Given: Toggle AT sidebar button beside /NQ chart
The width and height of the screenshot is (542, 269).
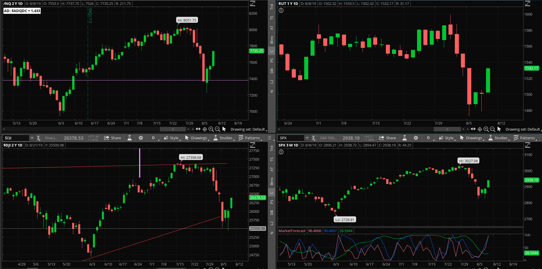Looking at the screenshot, I should tap(272, 28).
